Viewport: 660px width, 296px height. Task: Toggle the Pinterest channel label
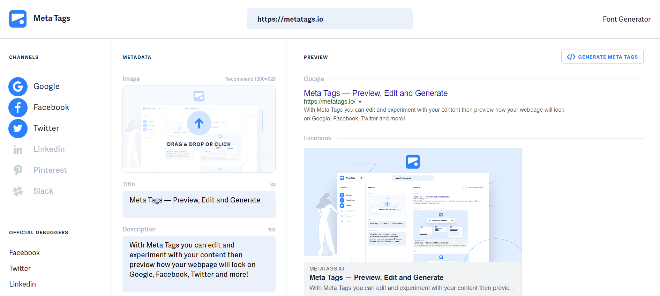tap(50, 170)
